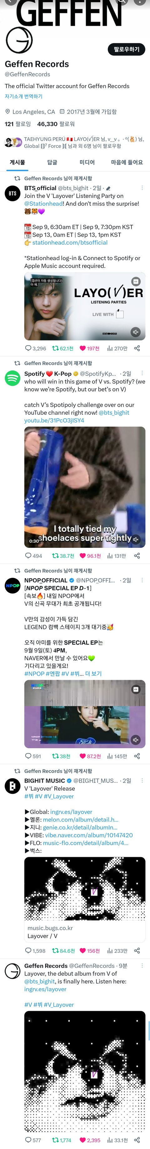Open the Spotify K-Pop profile avatar

point(12,378)
